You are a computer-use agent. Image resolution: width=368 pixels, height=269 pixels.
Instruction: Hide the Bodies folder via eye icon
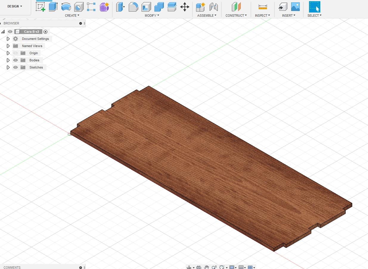(15, 60)
